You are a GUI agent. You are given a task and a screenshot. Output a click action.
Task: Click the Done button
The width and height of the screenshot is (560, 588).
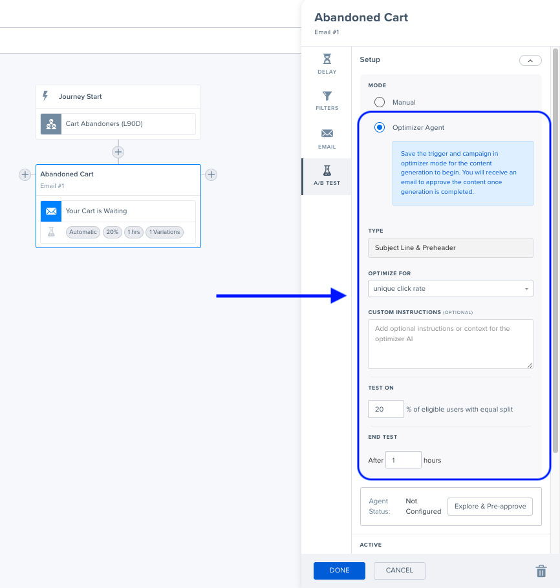(339, 571)
